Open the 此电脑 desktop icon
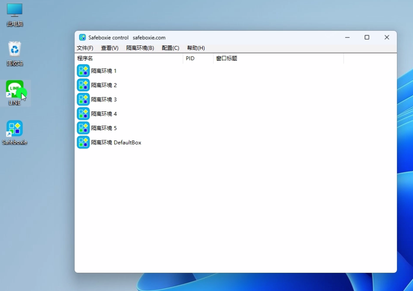413x291 pixels. pyautogui.click(x=15, y=15)
